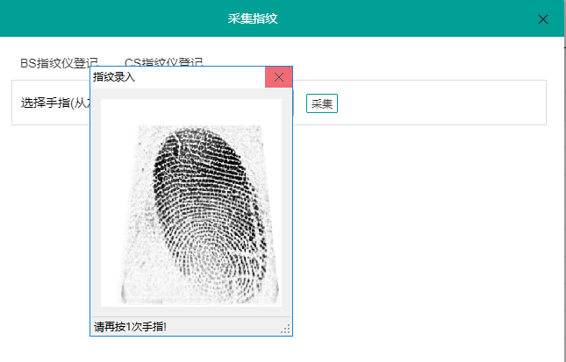566x362 pixels.
Task: Open the CS指纹仪登记 tab
Action: (164, 62)
